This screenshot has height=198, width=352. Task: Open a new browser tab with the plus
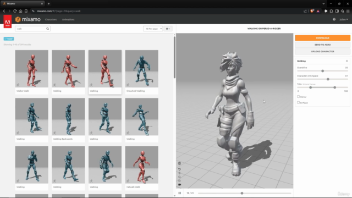coord(49,4)
